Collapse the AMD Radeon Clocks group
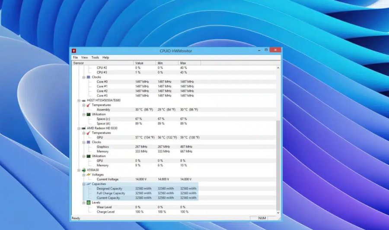The height and width of the screenshot is (230, 389). [x=84, y=142]
